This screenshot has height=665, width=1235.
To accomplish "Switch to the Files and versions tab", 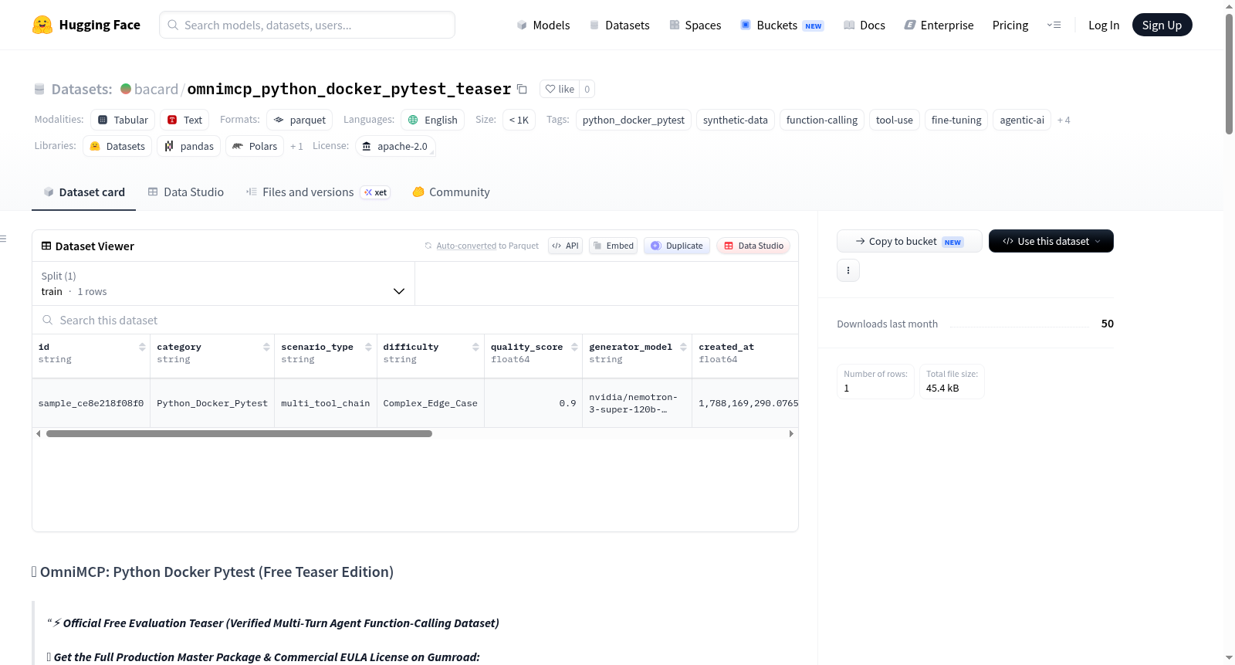I will pos(318,192).
